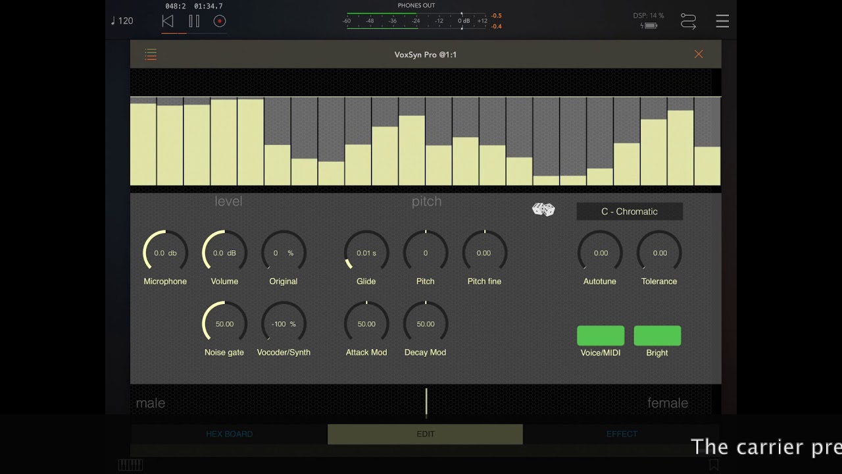The width and height of the screenshot is (842, 474).
Task: Click the DSP 14 % indicator
Action: click(649, 15)
